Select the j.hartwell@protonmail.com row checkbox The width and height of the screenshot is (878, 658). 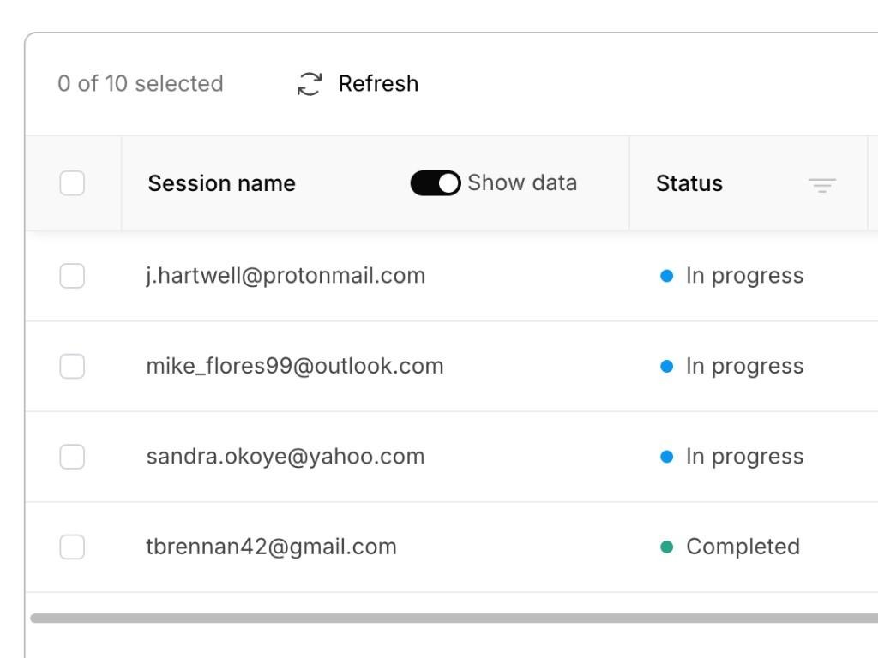pos(72,276)
